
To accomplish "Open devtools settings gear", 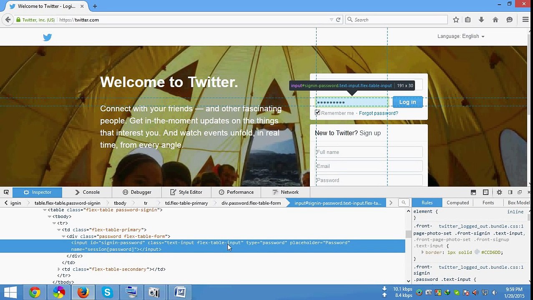I will point(499,192).
